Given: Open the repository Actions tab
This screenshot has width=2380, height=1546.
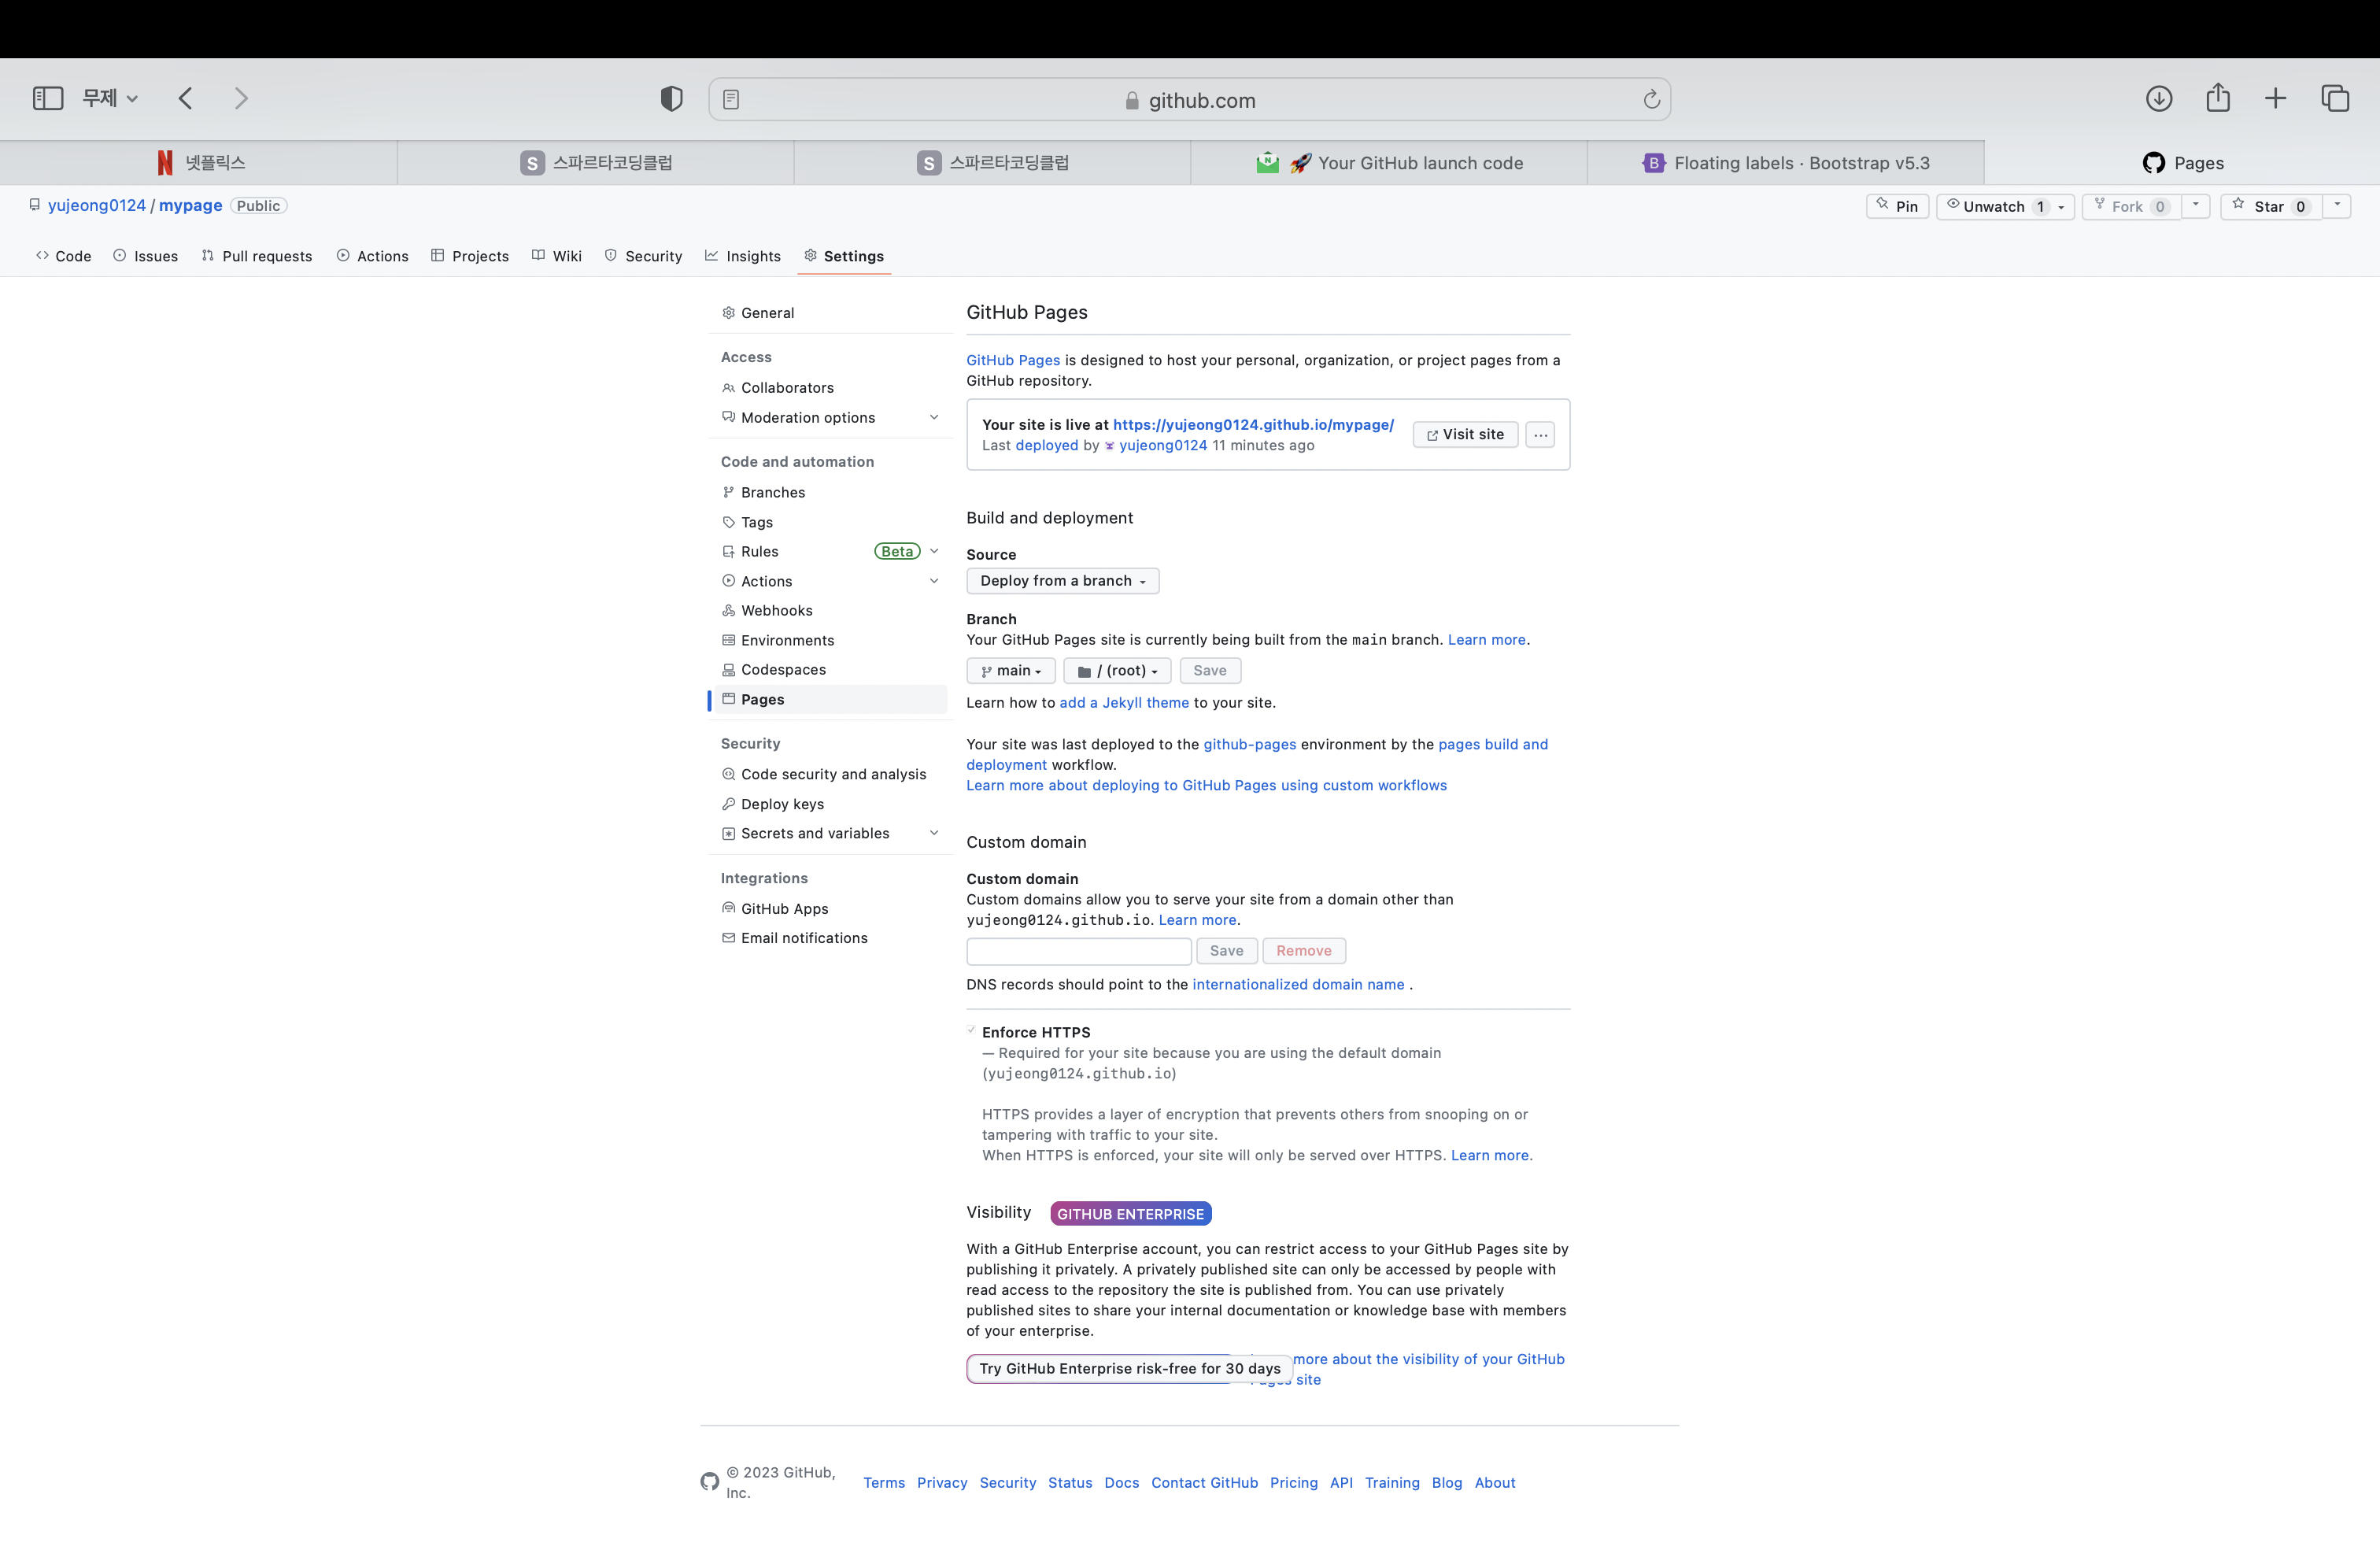Looking at the screenshot, I should tap(372, 256).
